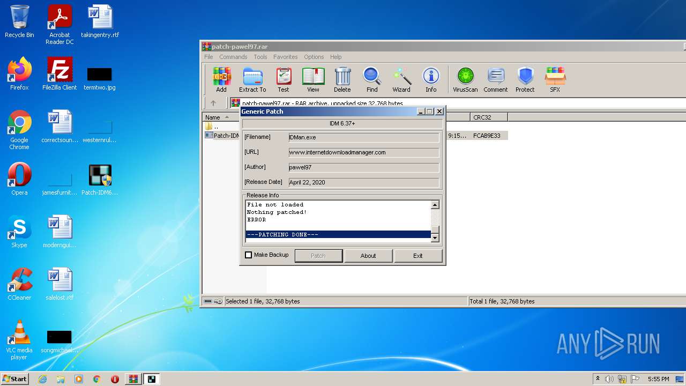
Task: Open Google Chrome desktop shortcut
Action: click(x=19, y=130)
